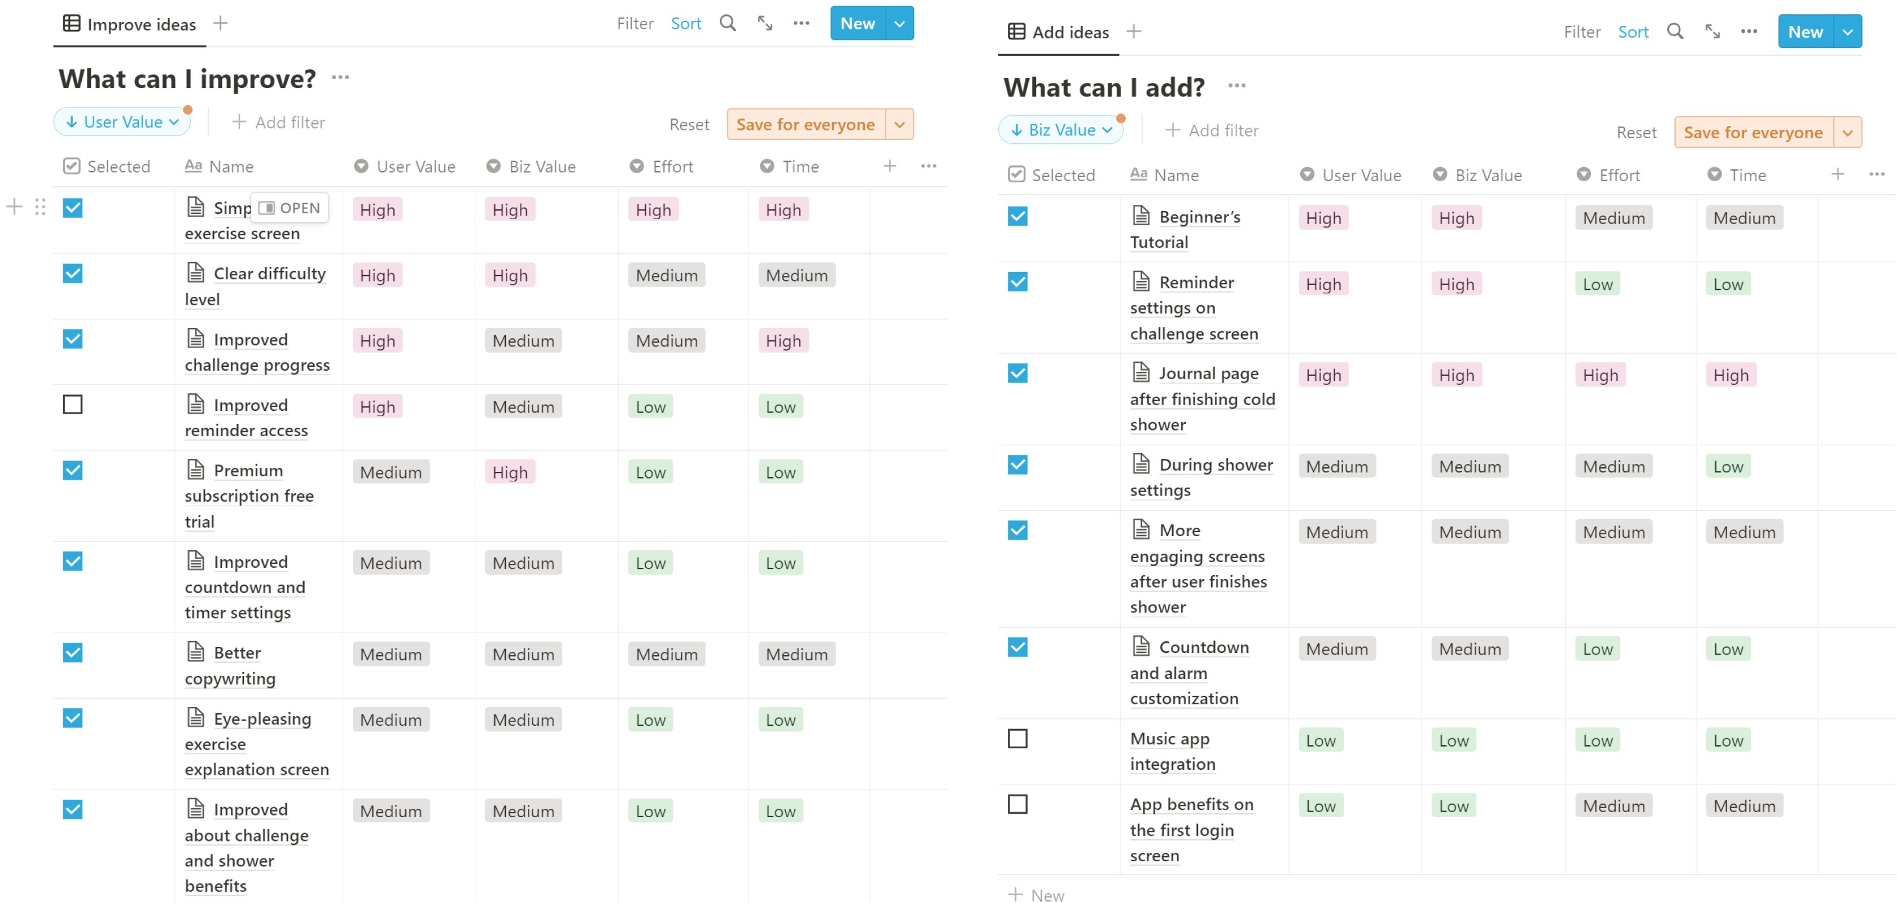Image resolution: width=1897 pixels, height=903 pixels.
Task: Uncheck the Beginner's Tutorial checkbox
Action: click(1017, 216)
